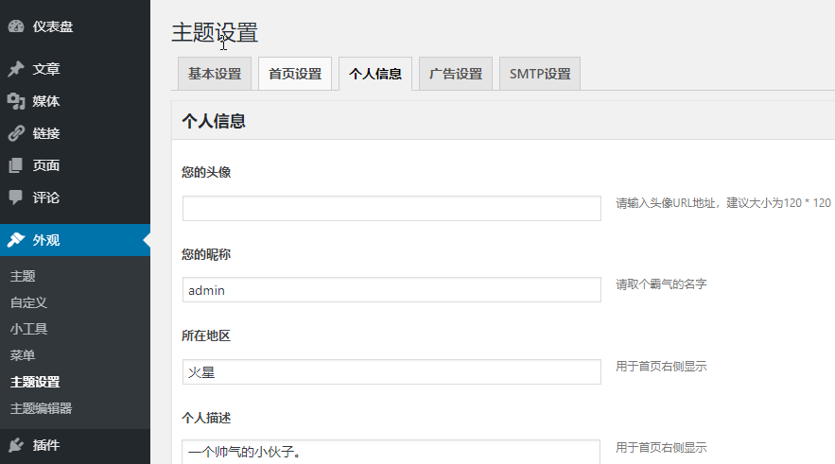
Task: Click the nickname field containing admin
Action: pos(391,290)
